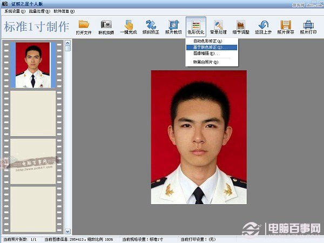Open the 系统设置 menu
Image resolution: width=324 pixels, height=243 pixels.
(15, 11)
